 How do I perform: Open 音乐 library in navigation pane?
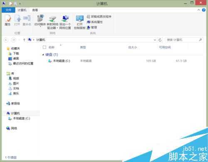pyautogui.click(x=14, y=94)
